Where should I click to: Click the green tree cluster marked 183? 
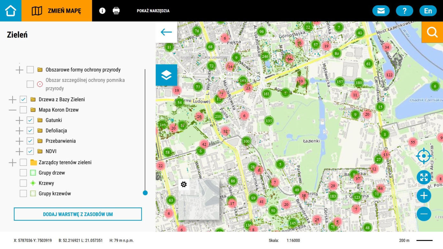[333, 196]
